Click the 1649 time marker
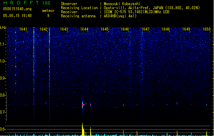214x136 pixels. coord(186,29)
